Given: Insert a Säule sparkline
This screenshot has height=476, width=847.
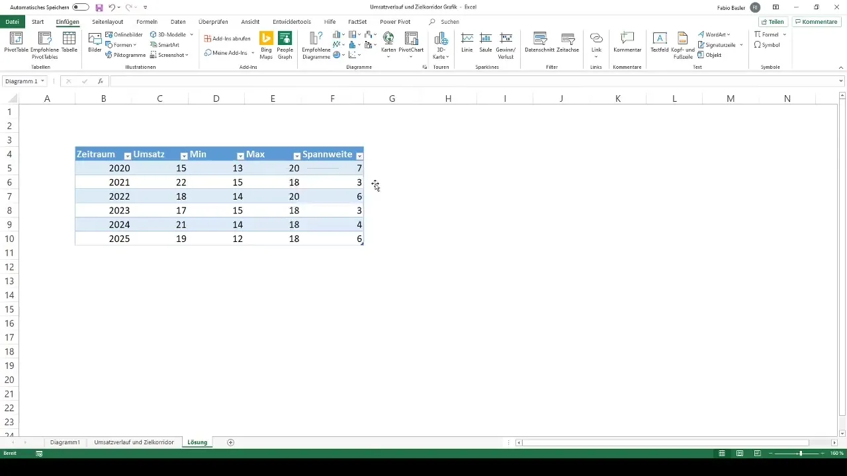Looking at the screenshot, I should pos(486,44).
